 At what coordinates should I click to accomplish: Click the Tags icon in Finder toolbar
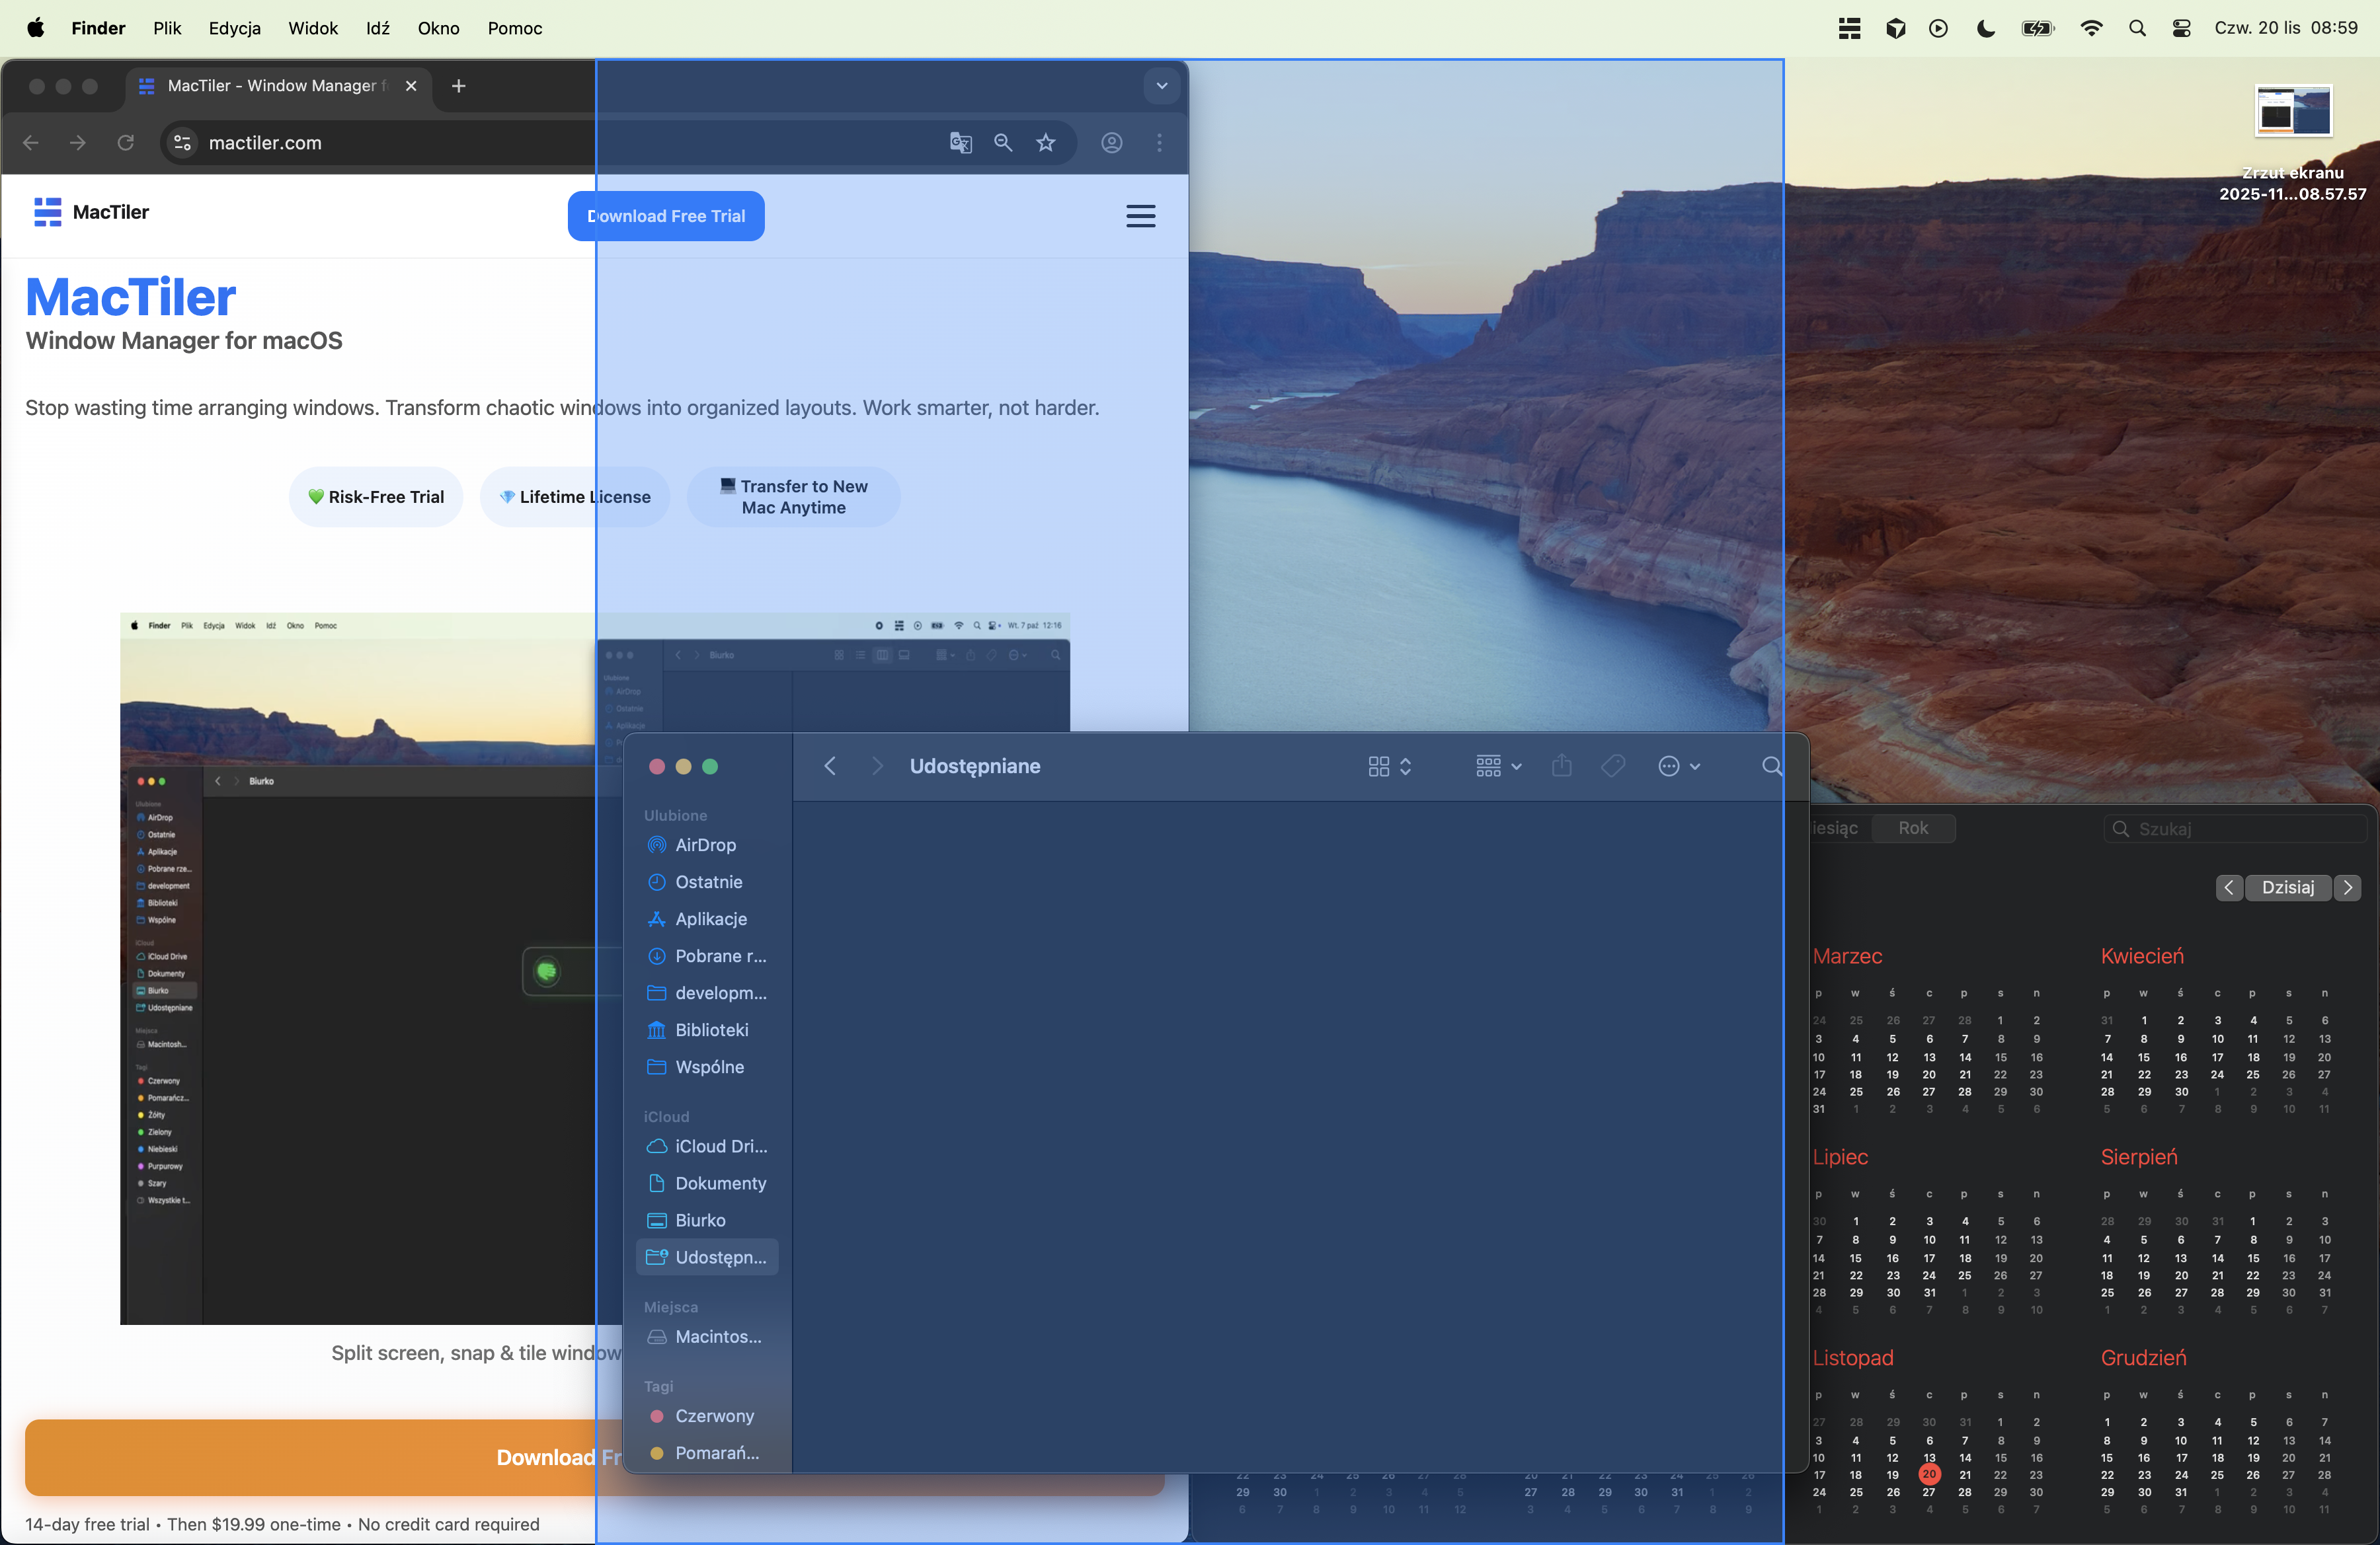1612,767
